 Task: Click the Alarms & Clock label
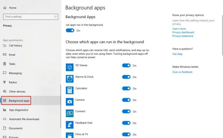(84, 77)
